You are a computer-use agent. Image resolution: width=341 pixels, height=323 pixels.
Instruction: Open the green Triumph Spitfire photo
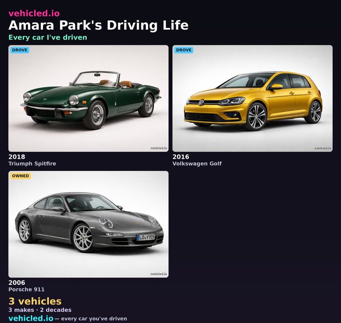(x=89, y=98)
